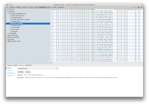
Task: Click the dock-to-window icon
Action: (141, 7)
